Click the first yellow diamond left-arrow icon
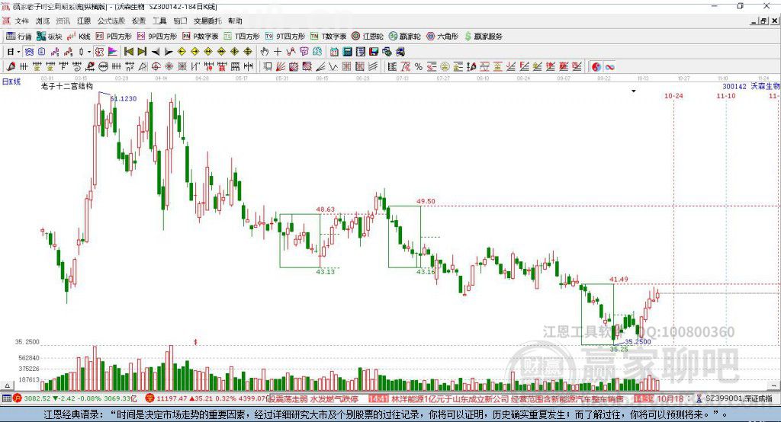781x422 pixels. pos(182,52)
